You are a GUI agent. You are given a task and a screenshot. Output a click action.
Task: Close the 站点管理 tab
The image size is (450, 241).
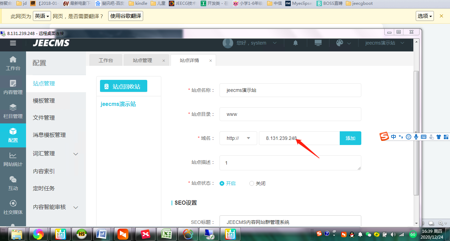point(163,61)
